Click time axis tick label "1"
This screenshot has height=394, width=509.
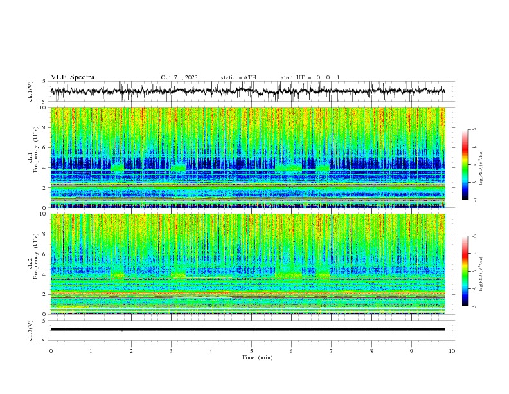click(x=91, y=351)
